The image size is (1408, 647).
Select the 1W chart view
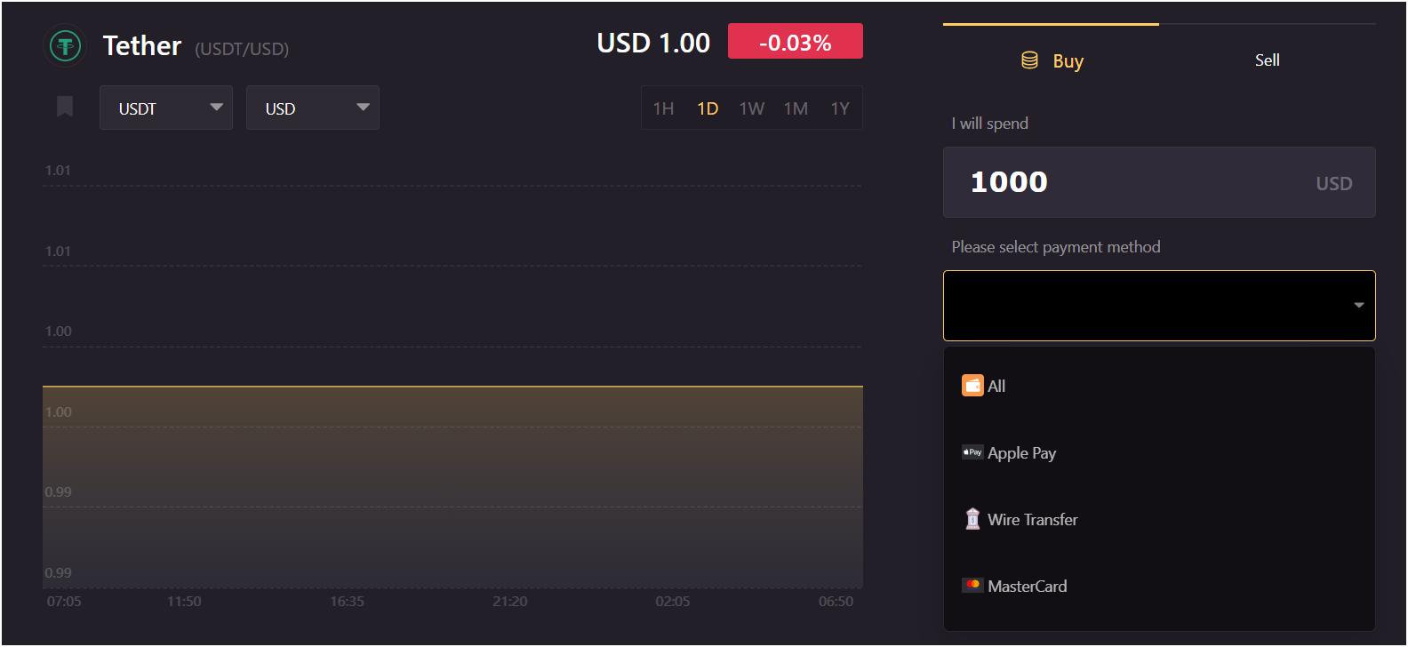tap(751, 107)
